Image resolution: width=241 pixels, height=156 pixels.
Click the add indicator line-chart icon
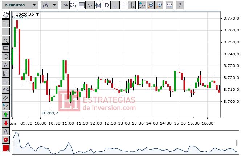pyautogui.click(x=142, y=5)
